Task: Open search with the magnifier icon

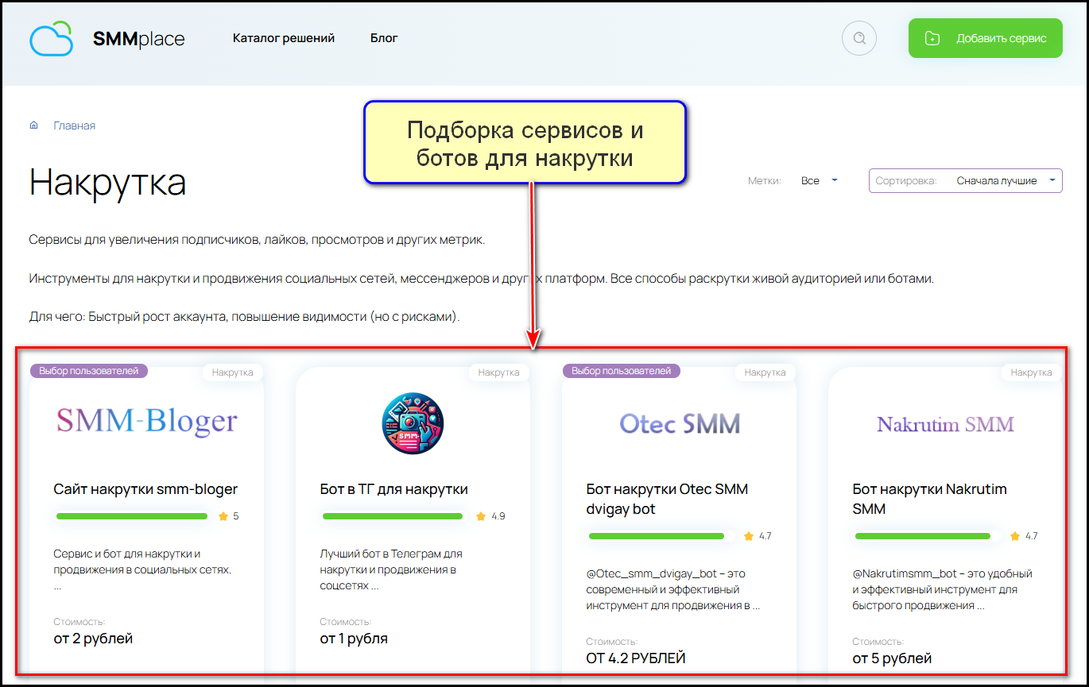Action: coord(858,38)
